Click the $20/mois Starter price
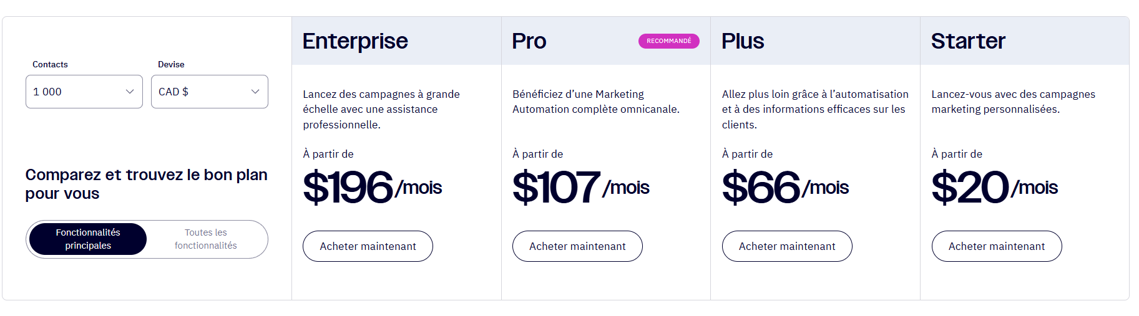1139x316 pixels. (994, 187)
